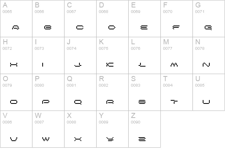Select the O glyph cell coded 0079
Screen dimensions: 225x165
[16, 92]
